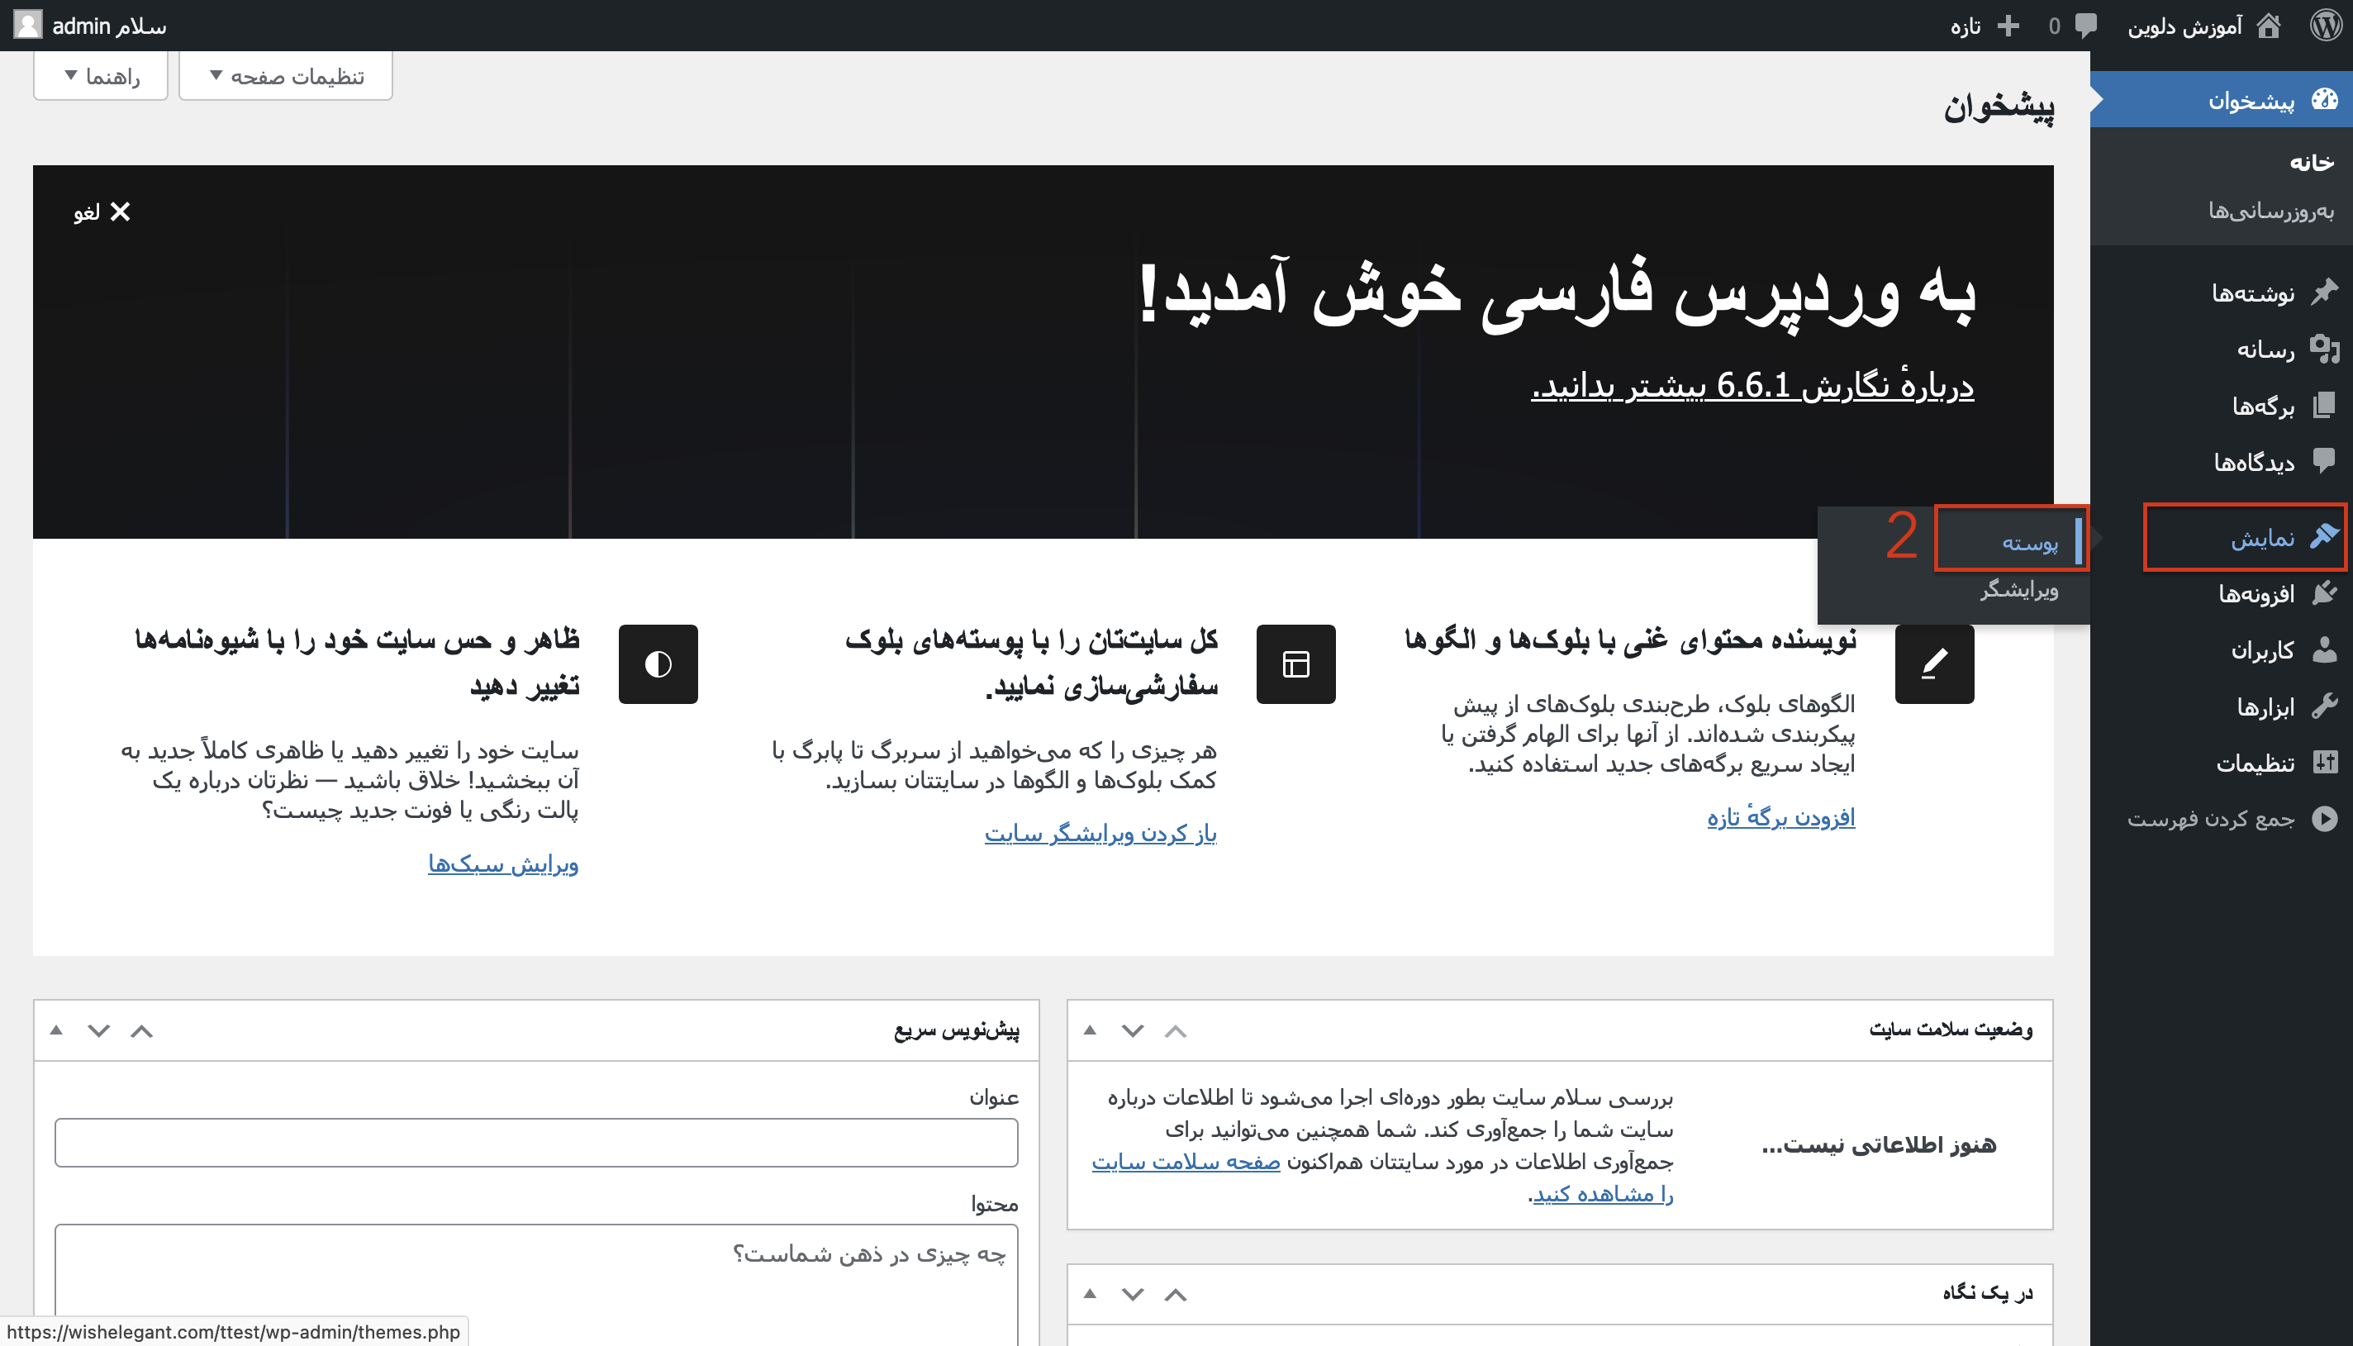
Task: Click باز کردن ویرایشگر سایت link
Action: (1100, 833)
